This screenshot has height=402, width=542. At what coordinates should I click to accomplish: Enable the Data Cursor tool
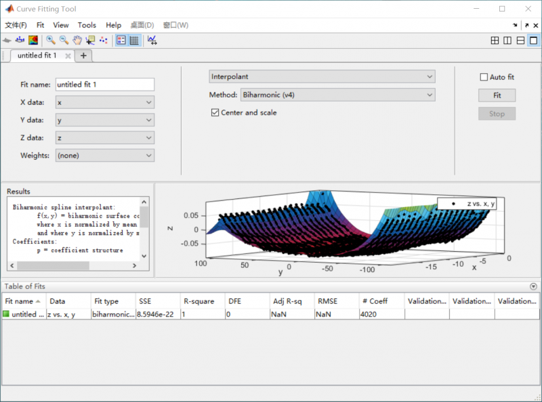(90, 41)
